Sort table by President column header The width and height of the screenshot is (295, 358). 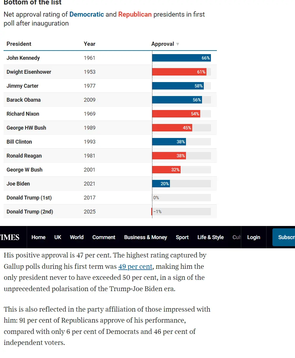point(19,44)
